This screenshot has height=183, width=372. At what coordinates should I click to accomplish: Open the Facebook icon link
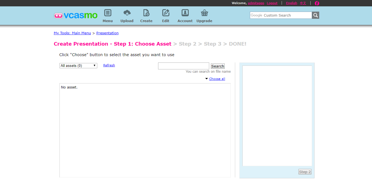tap(317, 3)
